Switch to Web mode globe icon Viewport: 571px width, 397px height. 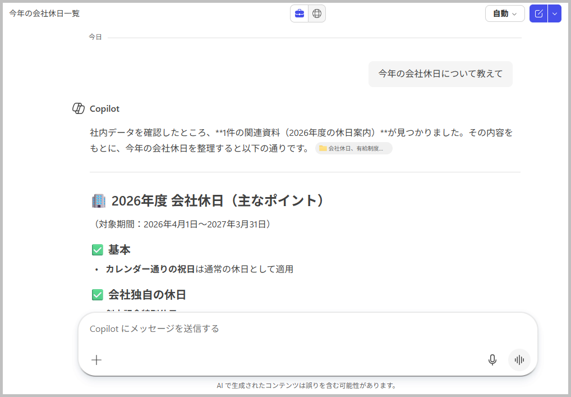pos(317,13)
